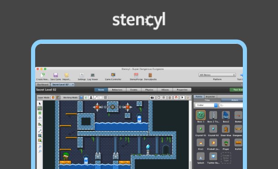Click the camera snapshot icon in scene toolbar

click(x=152, y=98)
